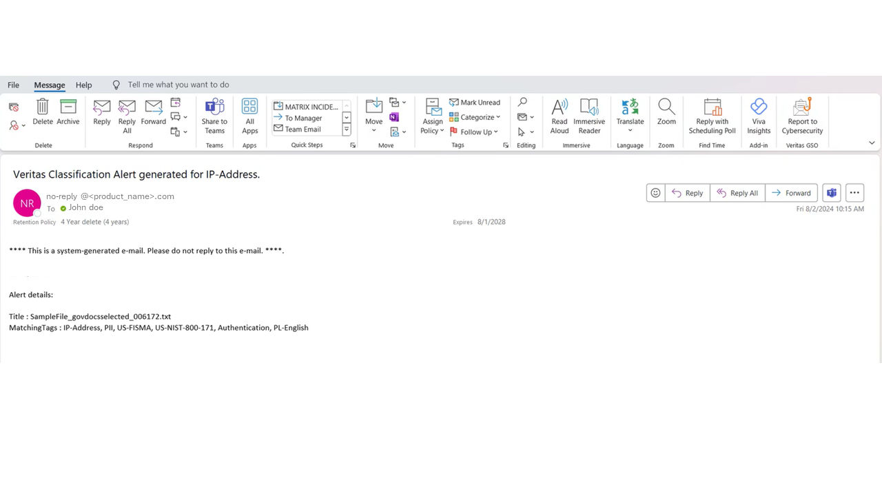Open the Select pointer dropdown
882x496 pixels.
526,132
